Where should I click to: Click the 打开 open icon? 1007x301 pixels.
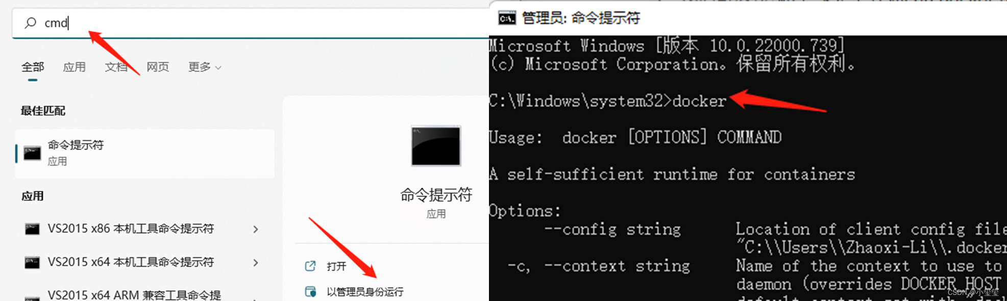pyautogui.click(x=310, y=266)
